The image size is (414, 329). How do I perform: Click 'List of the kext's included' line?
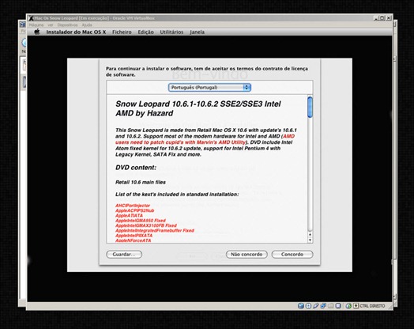177,195
